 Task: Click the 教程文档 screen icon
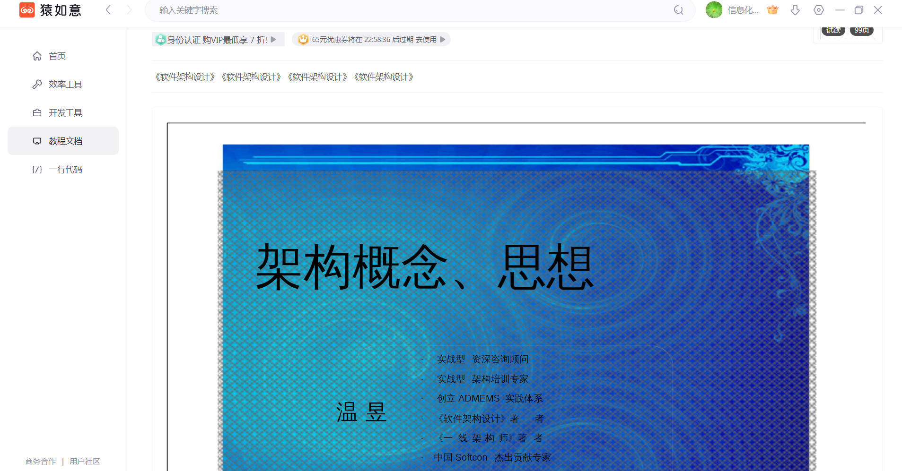pyautogui.click(x=37, y=141)
